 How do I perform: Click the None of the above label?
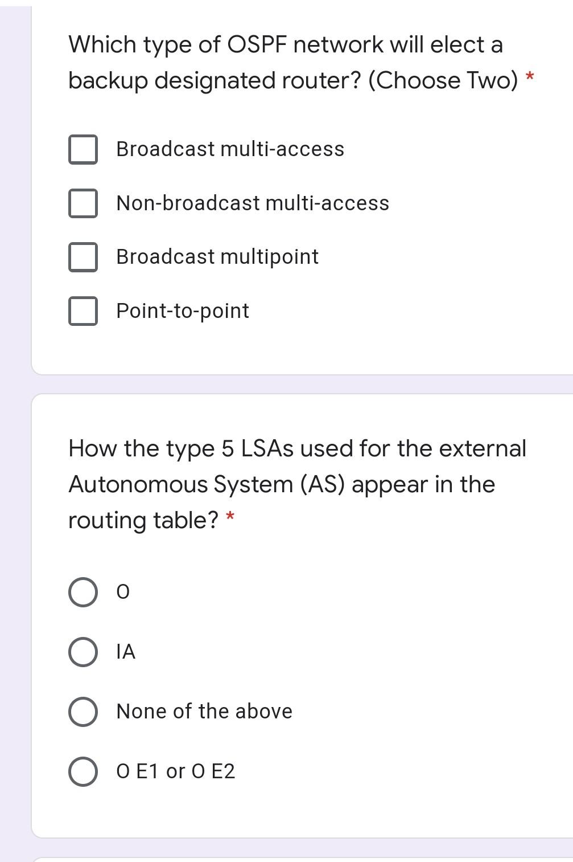click(203, 711)
